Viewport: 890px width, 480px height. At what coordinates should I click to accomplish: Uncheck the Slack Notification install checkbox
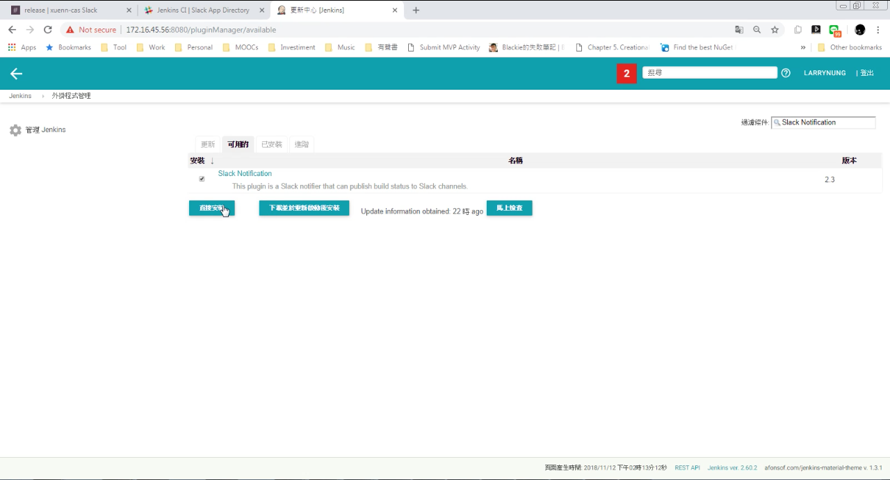[x=202, y=179]
